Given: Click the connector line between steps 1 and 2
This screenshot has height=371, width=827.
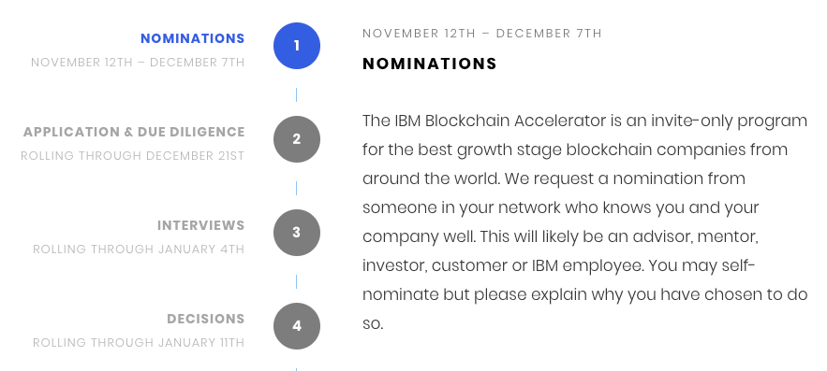Looking at the screenshot, I should tap(296, 94).
